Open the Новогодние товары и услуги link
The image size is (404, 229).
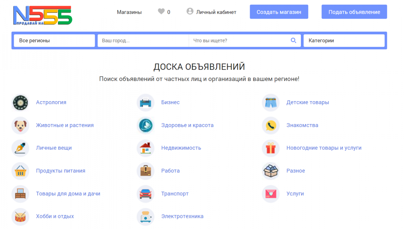(324, 148)
